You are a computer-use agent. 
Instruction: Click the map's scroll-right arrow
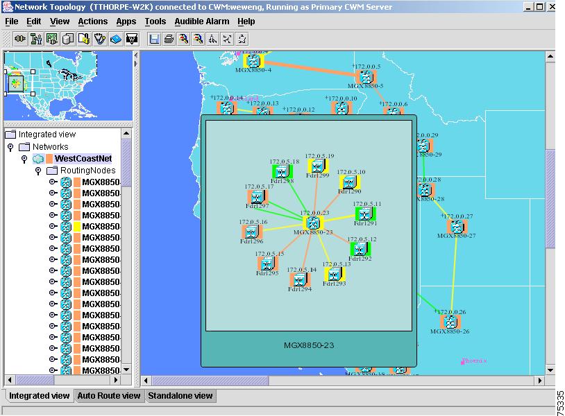pos(540,381)
